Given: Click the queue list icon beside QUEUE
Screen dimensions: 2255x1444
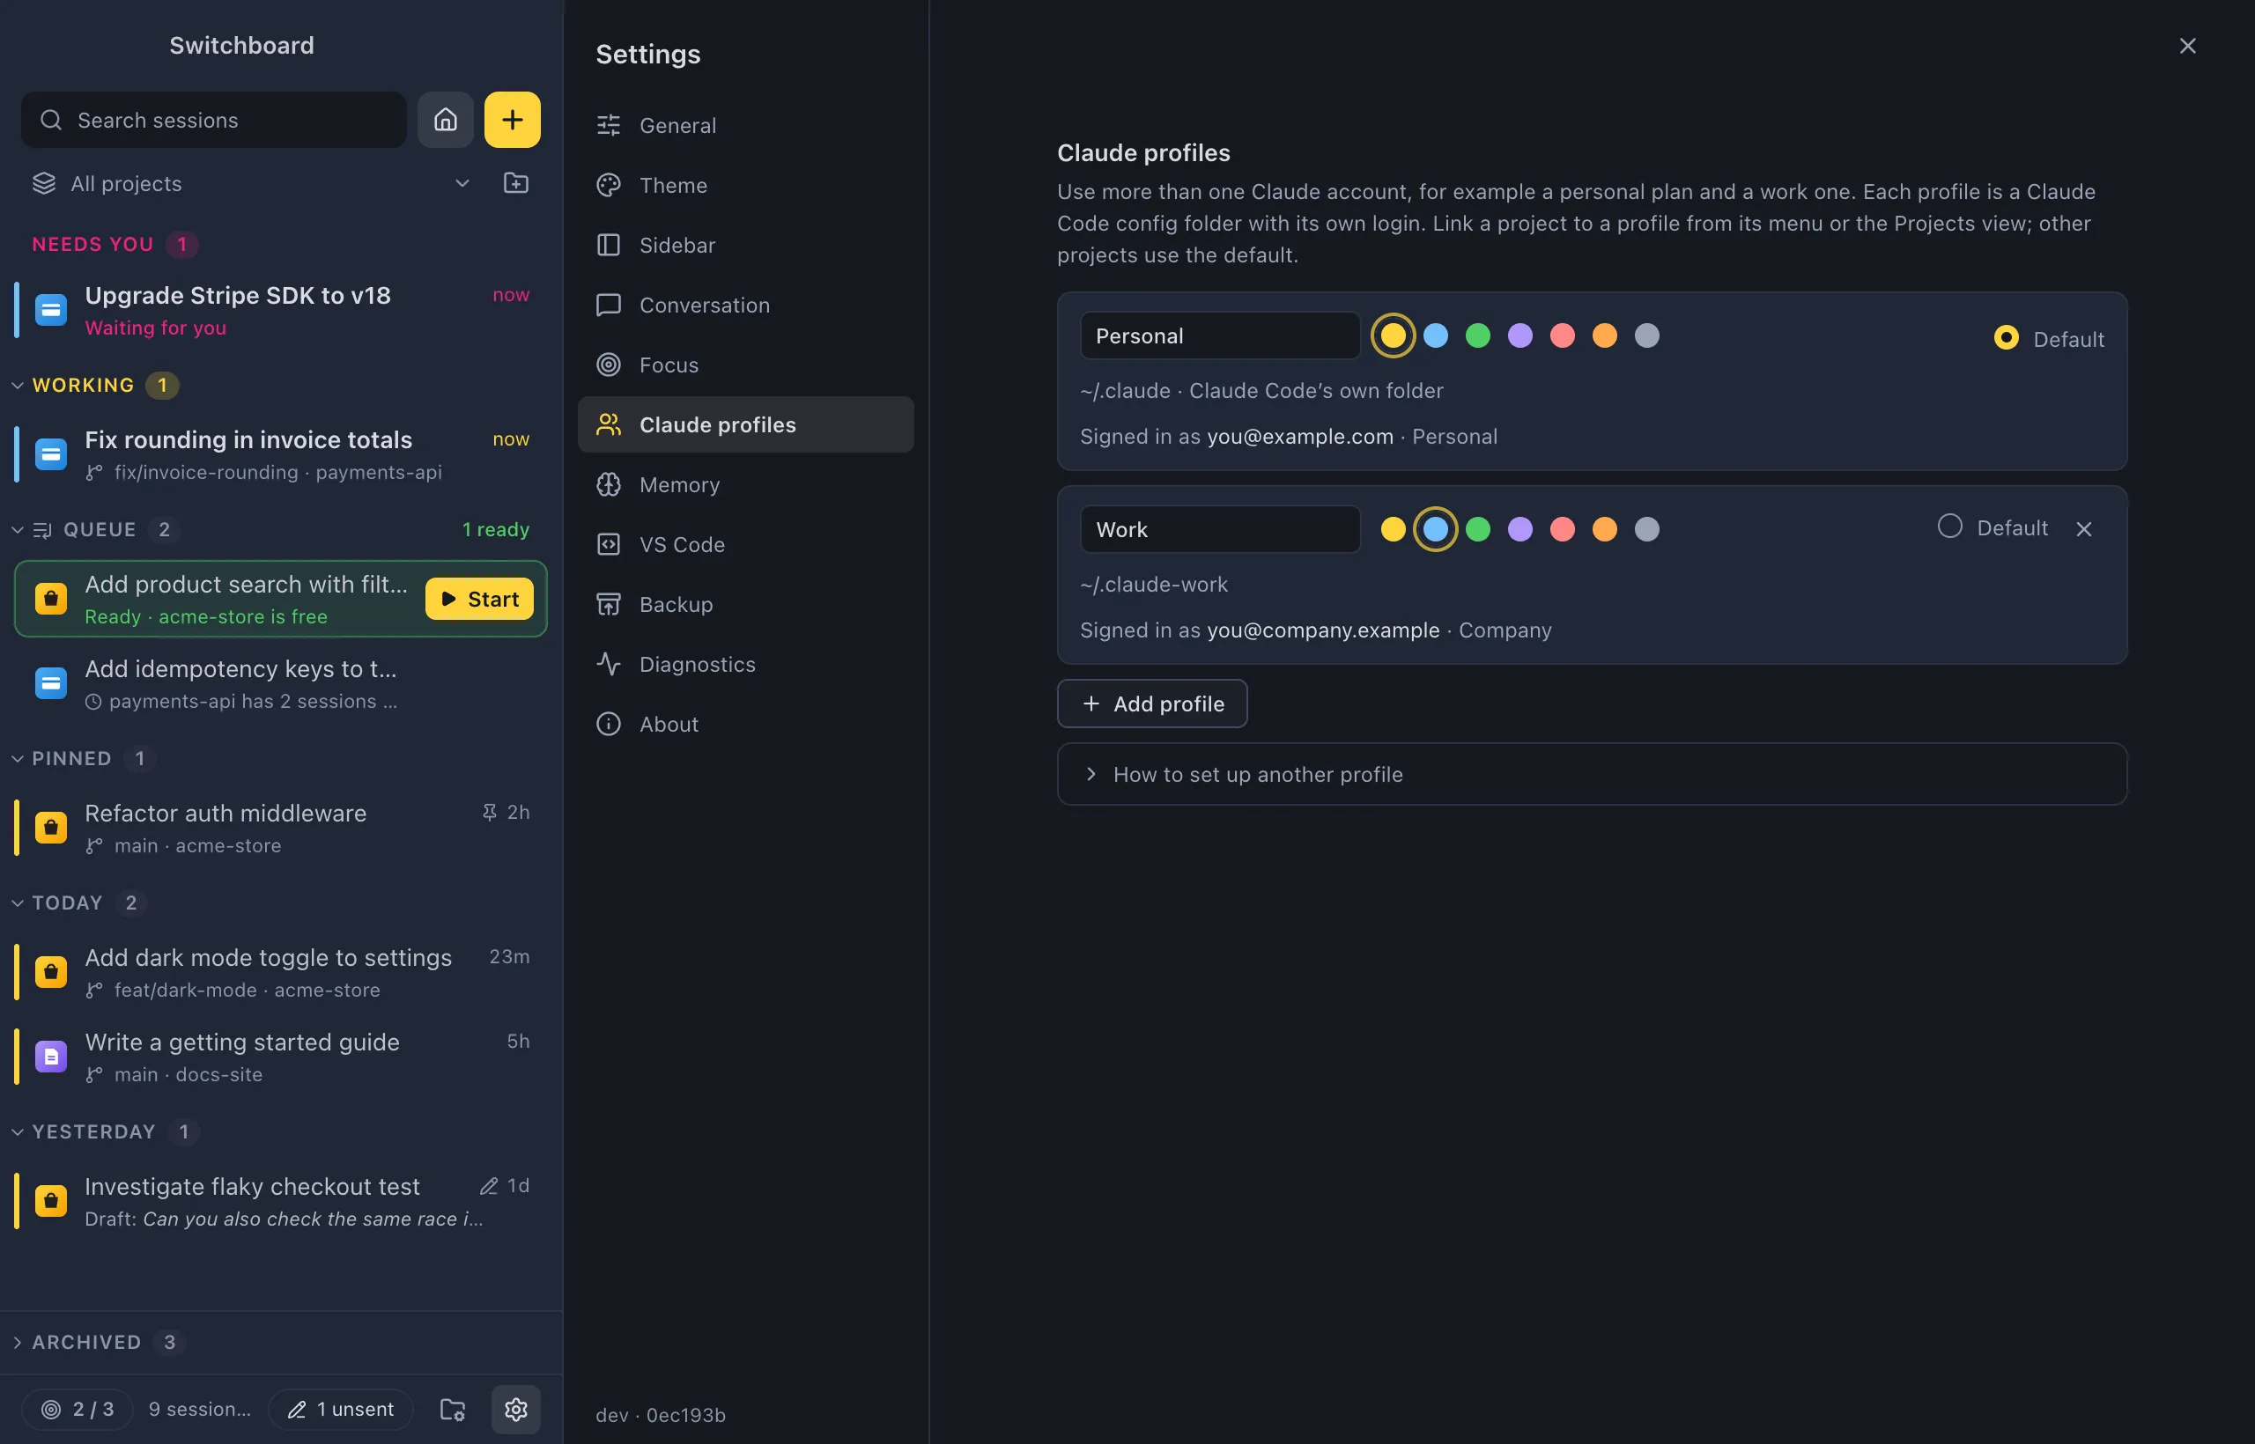Looking at the screenshot, I should pos(42,530).
